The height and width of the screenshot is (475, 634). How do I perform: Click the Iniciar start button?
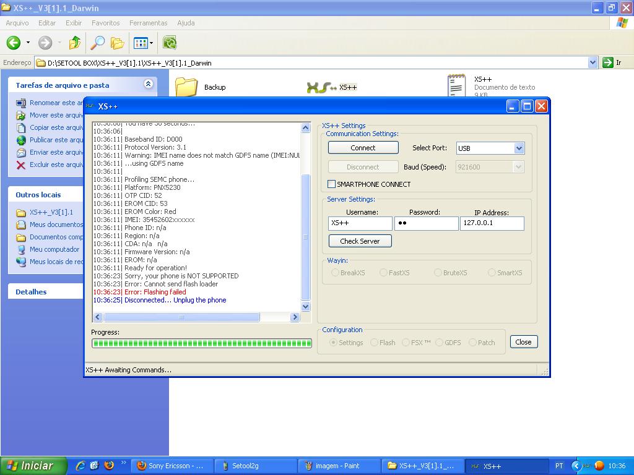pyautogui.click(x=33, y=466)
